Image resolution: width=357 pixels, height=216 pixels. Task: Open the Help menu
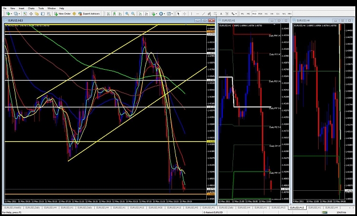point(62,9)
